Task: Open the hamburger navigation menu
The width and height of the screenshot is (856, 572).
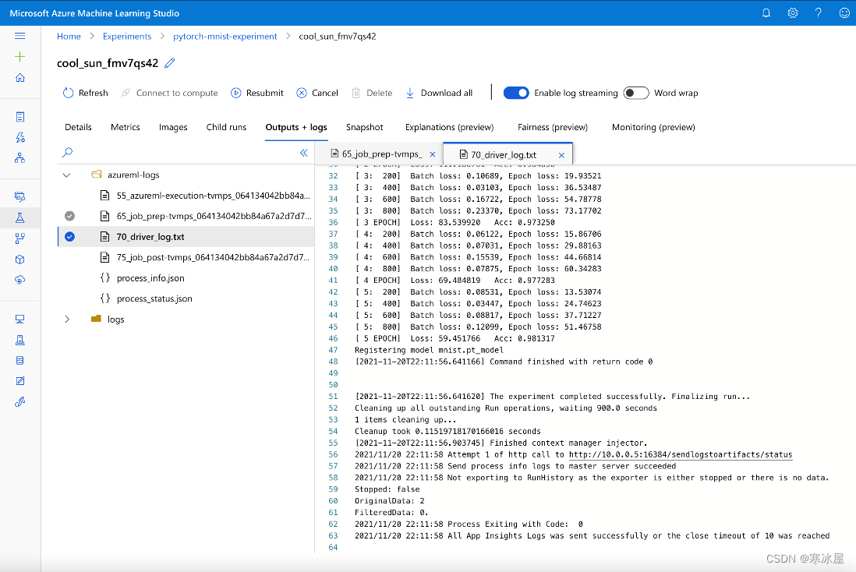Action: [x=20, y=36]
